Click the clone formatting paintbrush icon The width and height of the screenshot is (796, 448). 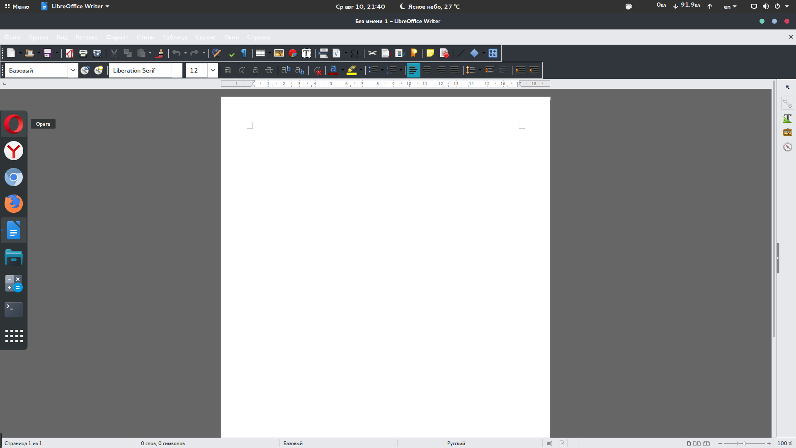160,53
